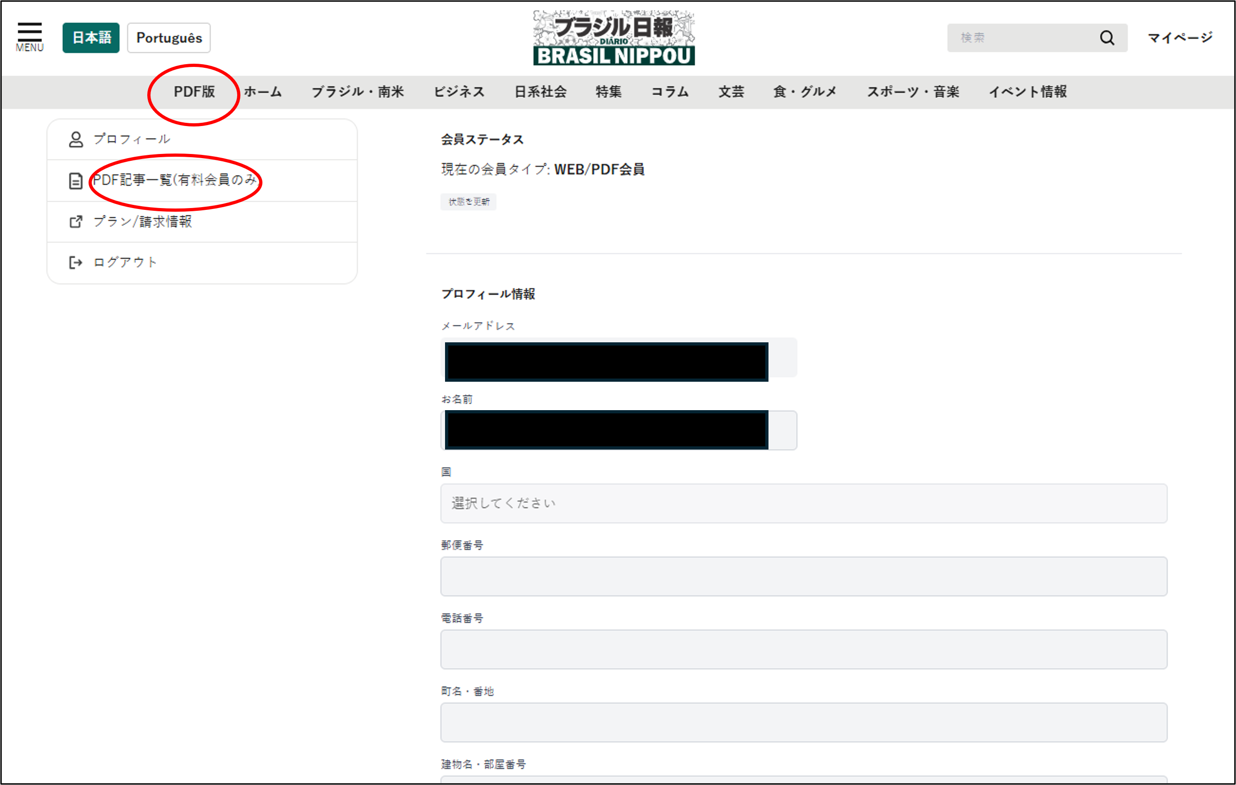Click the profile person icon
1236x785 pixels.
[x=76, y=139]
